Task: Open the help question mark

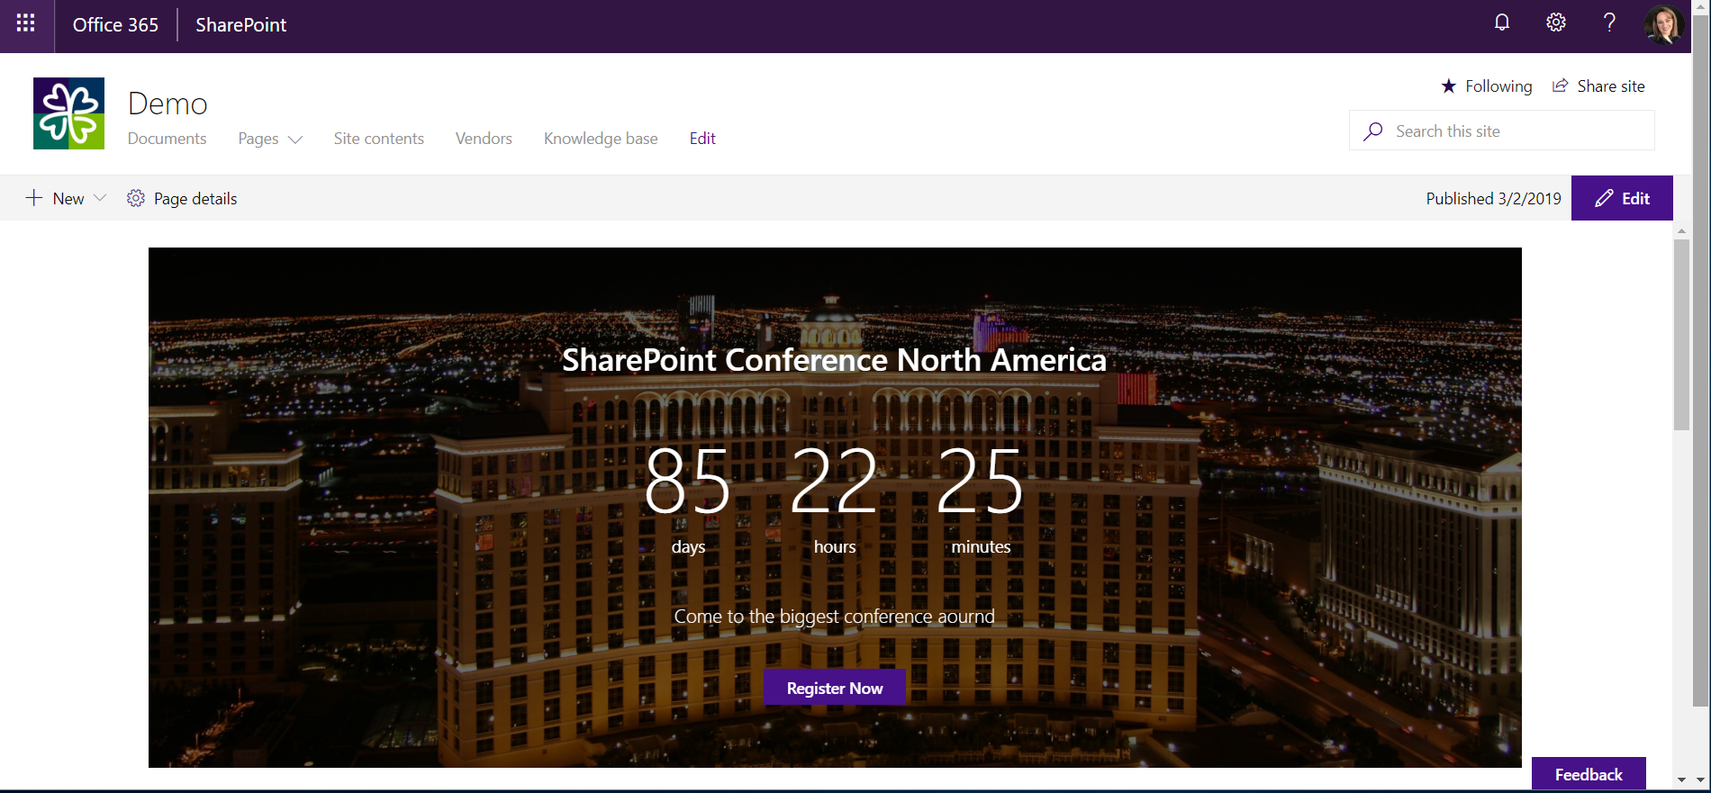Action: click(1609, 23)
